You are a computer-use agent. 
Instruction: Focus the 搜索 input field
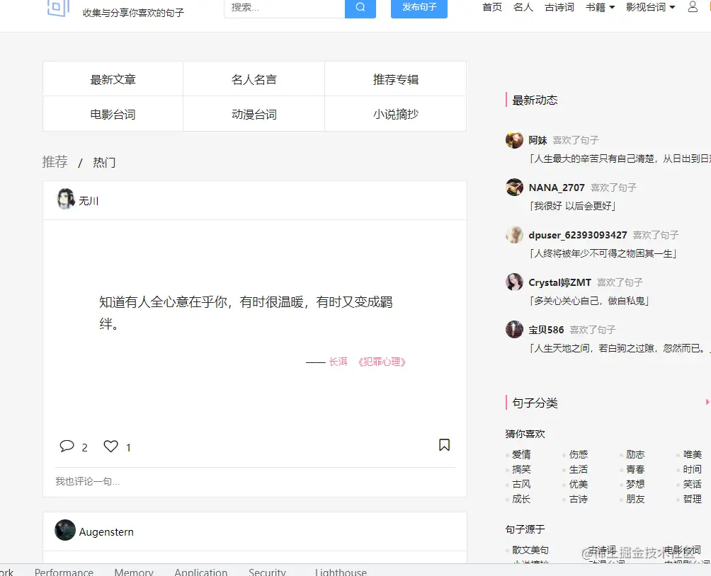pyautogui.click(x=284, y=7)
